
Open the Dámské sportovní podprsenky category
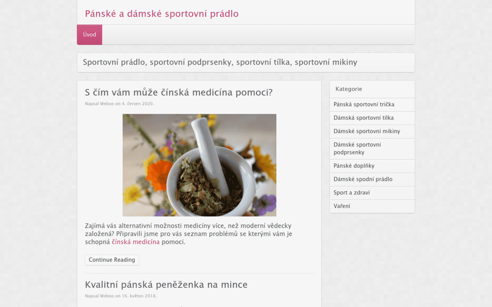pyautogui.click(x=357, y=149)
